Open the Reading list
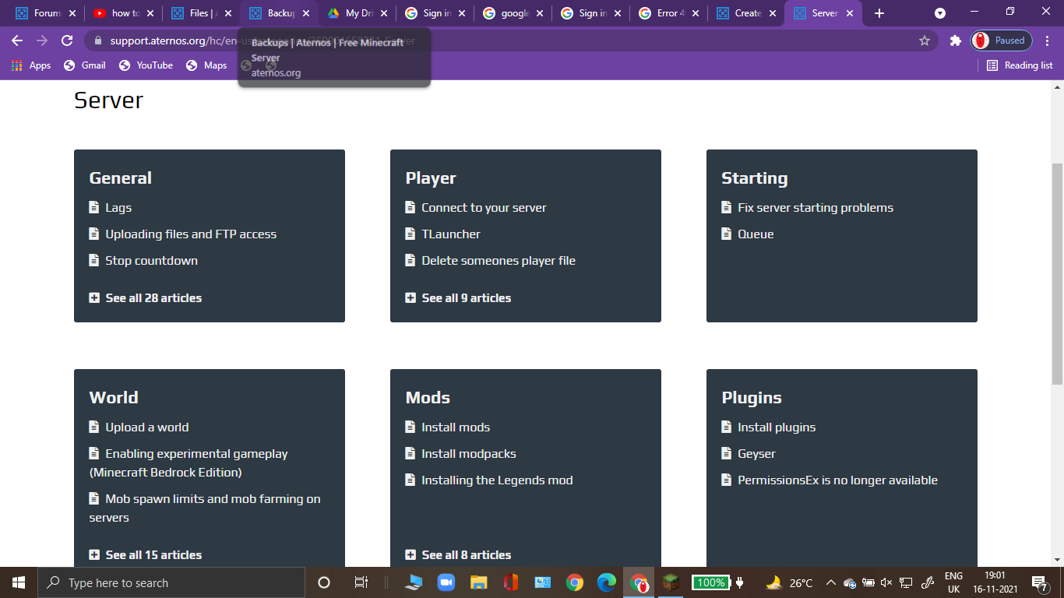The height and width of the screenshot is (598, 1064). pos(1020,65)
